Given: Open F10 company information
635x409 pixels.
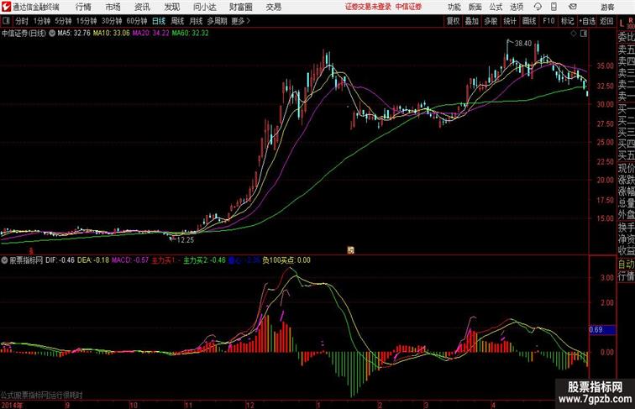Looking at the screenshot, I should coord(548,21).
